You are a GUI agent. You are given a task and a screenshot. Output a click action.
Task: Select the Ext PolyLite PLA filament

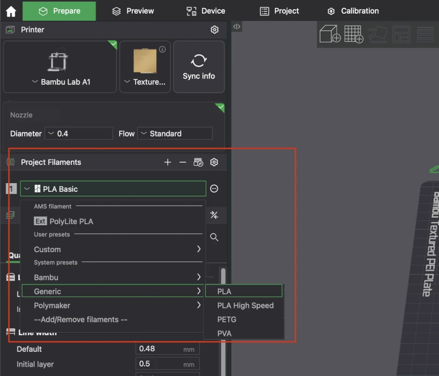tap(113, 221)
